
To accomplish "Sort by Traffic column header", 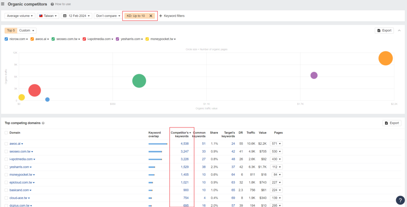I will [251, 133].
